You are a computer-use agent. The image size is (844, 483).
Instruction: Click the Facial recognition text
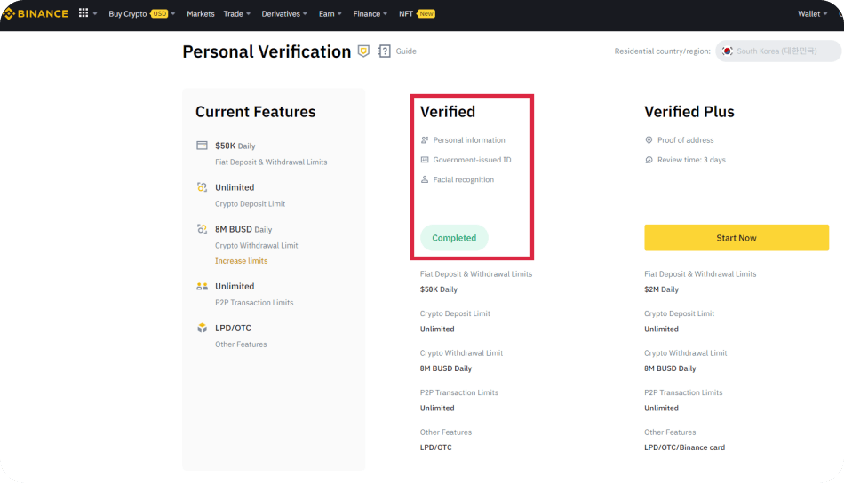(x=464, y=179)
